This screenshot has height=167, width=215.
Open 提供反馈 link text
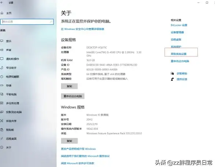tap(182, 79)
